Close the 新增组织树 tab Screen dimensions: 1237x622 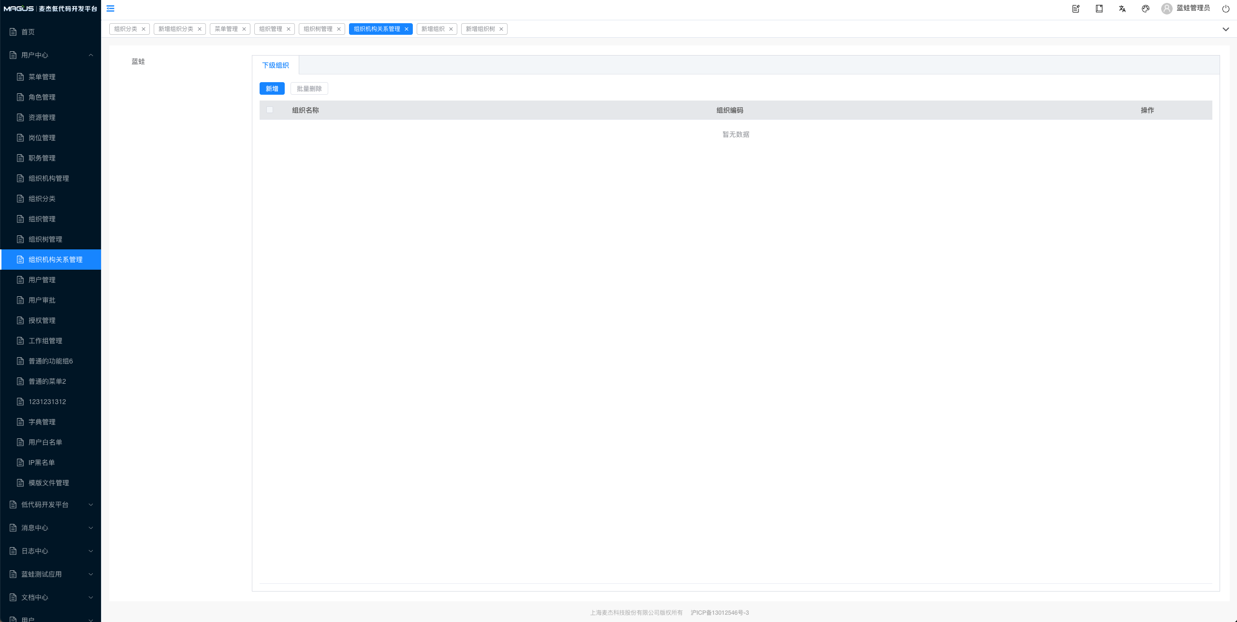pos(501,29)
